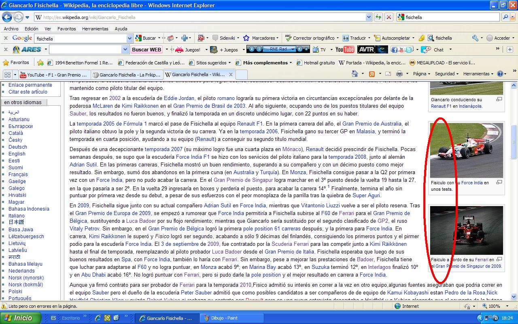This screenshot has width=518, height=324.
Task: Open the Página dropdown menu
Action: (421, 74)
